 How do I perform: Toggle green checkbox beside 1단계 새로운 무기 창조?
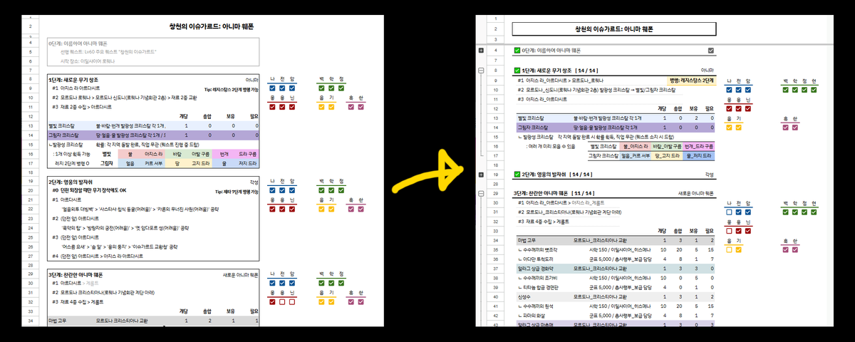pyautogui.click(x=517, y=71)
